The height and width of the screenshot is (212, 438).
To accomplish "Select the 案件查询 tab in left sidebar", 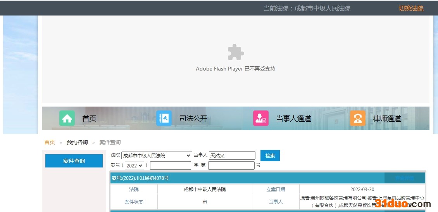I will 74,161.
